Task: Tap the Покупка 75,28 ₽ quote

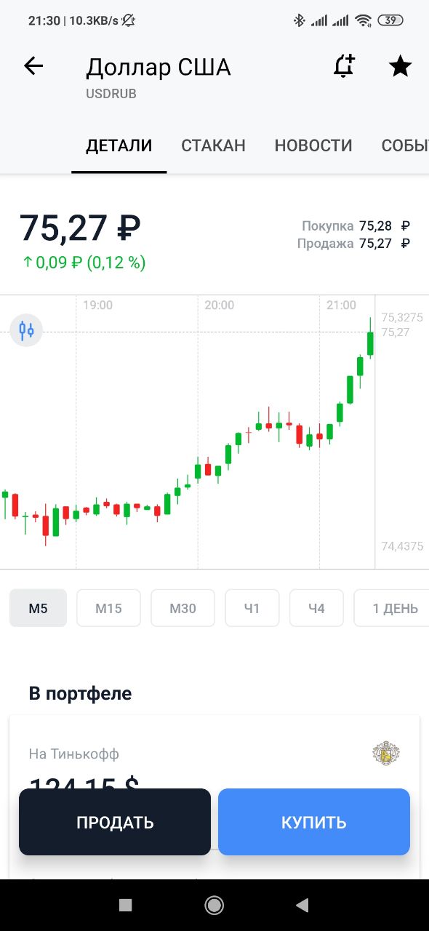Action: click(356, 226)
